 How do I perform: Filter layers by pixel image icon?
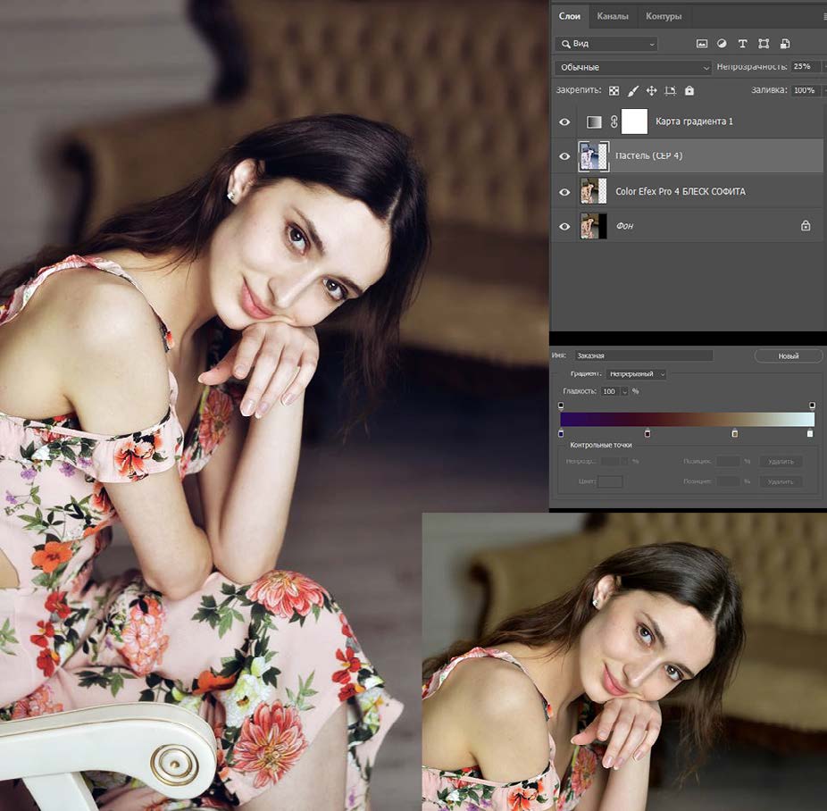(701, 44)
